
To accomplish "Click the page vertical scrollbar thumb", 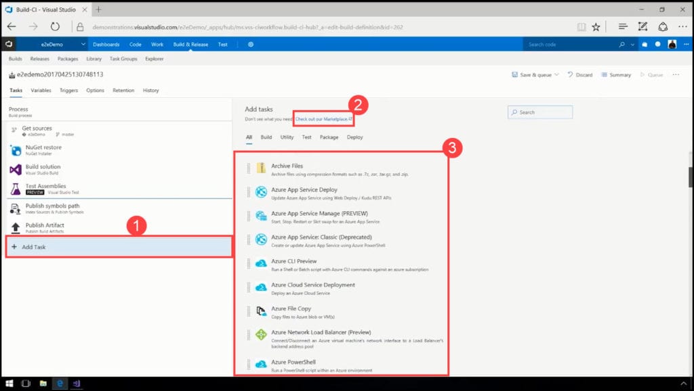I will (x=691, y=177).
